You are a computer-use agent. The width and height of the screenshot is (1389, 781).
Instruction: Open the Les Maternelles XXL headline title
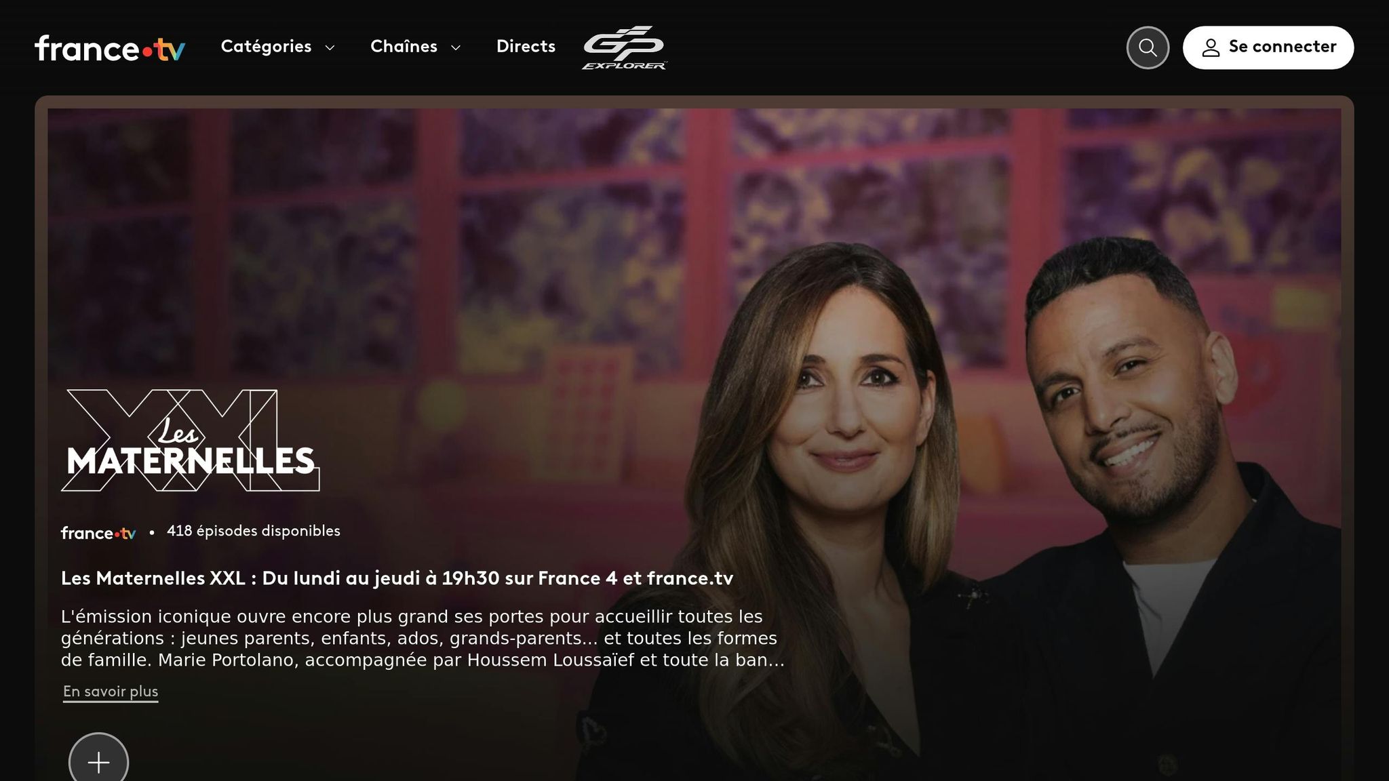click(397, 578)
